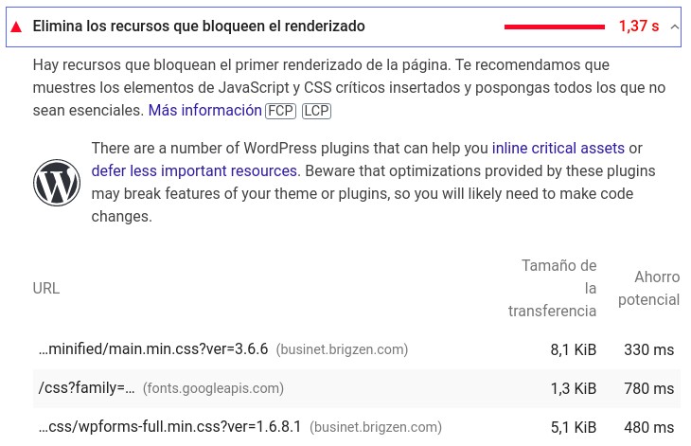
Task: Open the 'Más información' link
Action: click(x=204, y=110)
